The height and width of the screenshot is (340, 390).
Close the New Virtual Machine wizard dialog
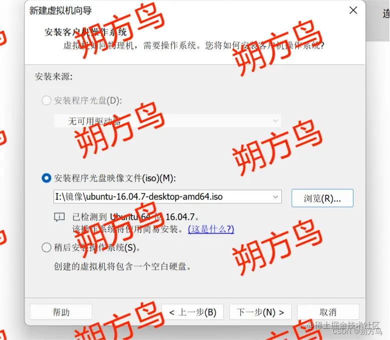pos(353,11)
